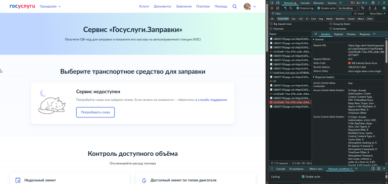Switch to the Network tab in DevTools
This screenshot has height=184, width=388.
290,3
